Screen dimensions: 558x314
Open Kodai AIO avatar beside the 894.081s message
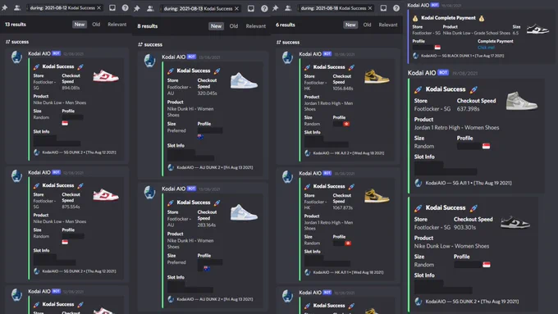[16, 57]
